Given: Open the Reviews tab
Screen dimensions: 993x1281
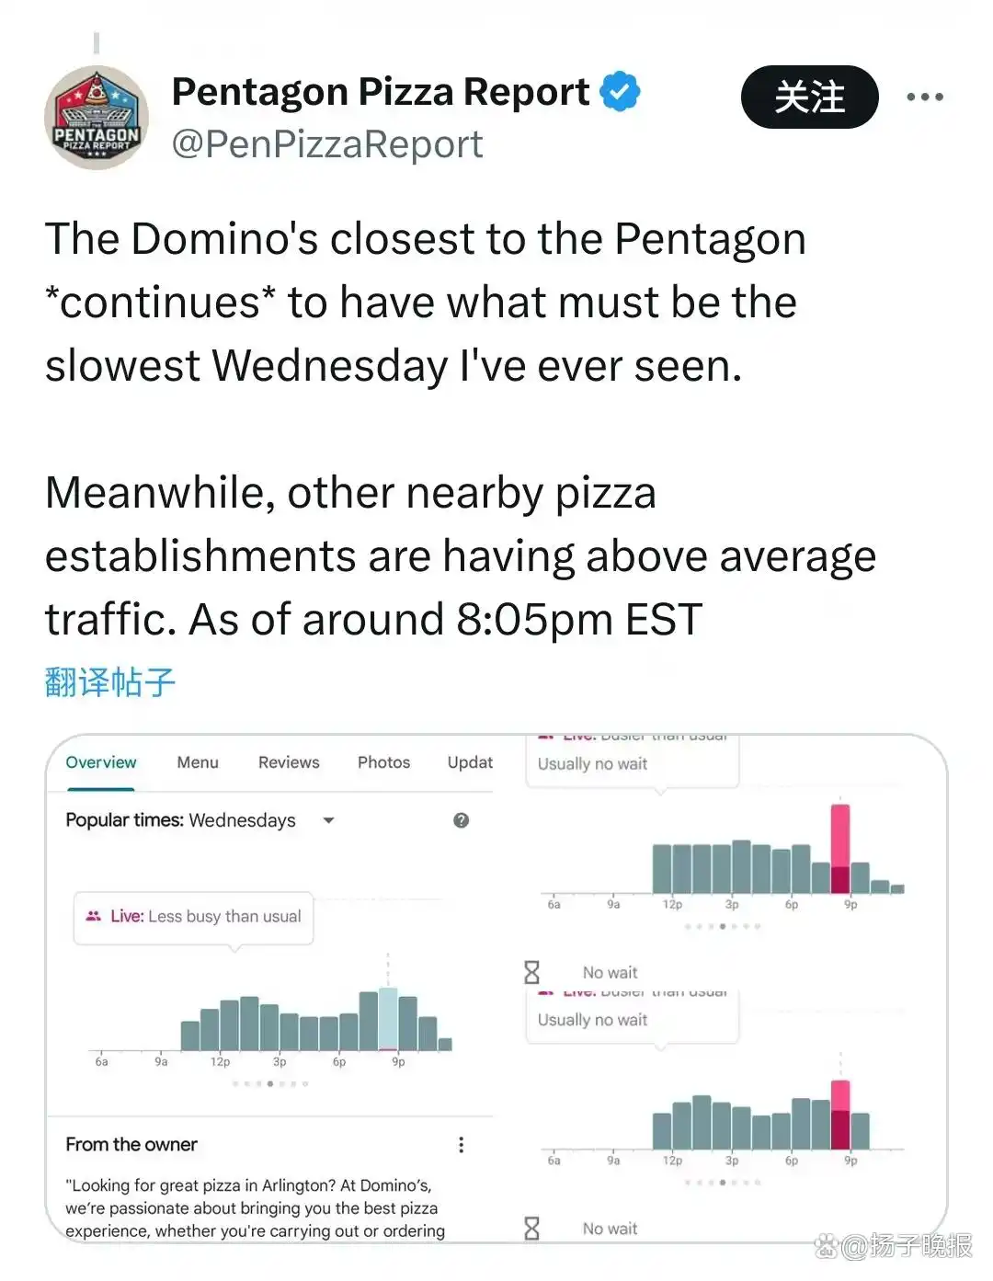Looking at the screenshot, I should (x=289, y=762).
